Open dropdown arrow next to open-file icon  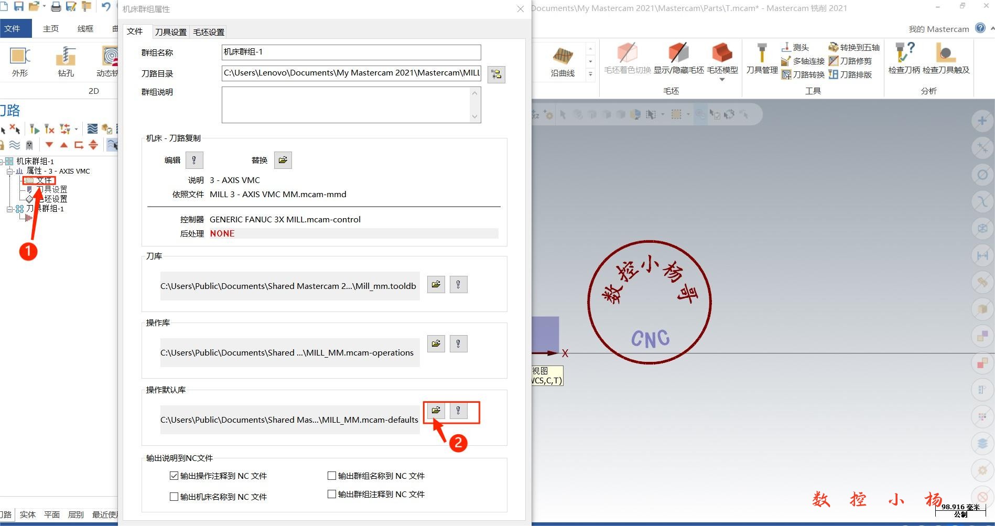[44, 7]
